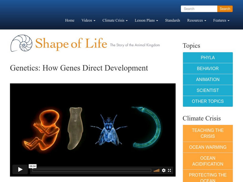Open the OCEAN ACIDIFICATION link
243x182 pixels.
click(x=208, y=161)
